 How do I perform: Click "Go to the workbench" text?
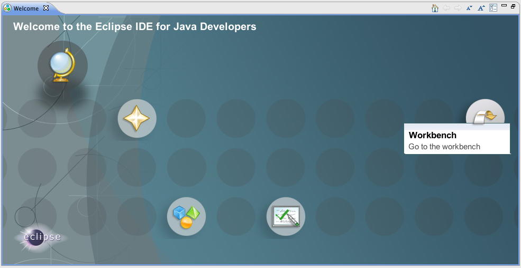pyautogui.click(x=444, y=147)
